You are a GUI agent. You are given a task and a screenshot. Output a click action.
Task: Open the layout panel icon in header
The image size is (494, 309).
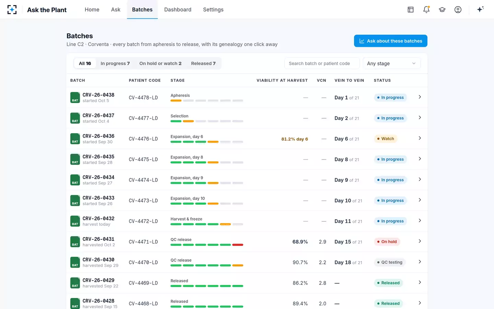411,10
